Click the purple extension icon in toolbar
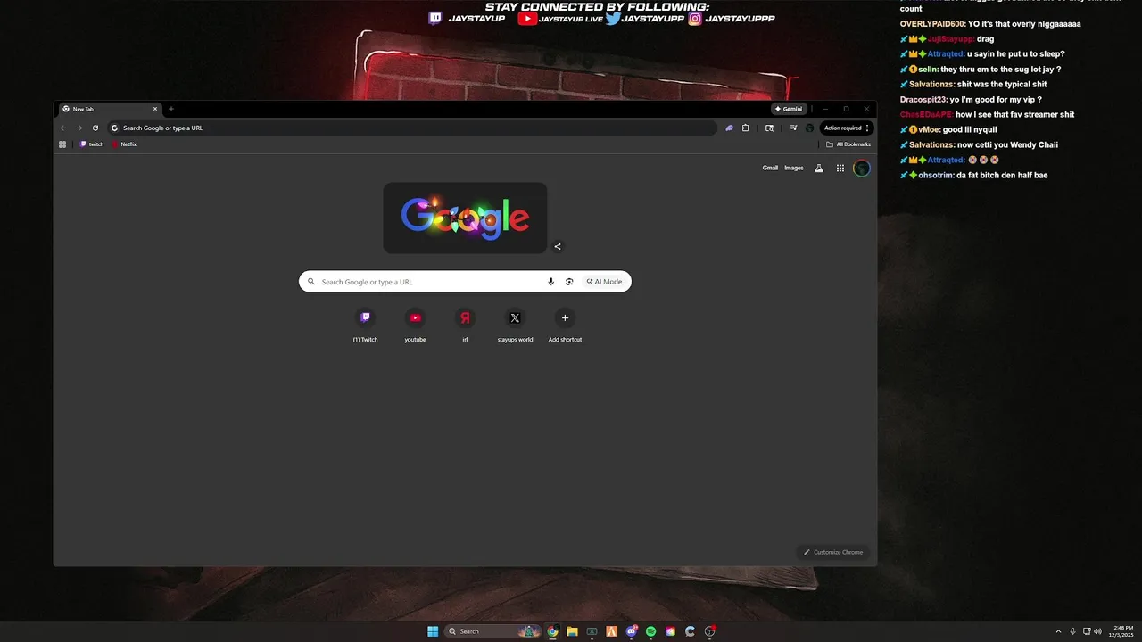The height and width of the screenshot is (642, 1142). click(x=729, y=128)
